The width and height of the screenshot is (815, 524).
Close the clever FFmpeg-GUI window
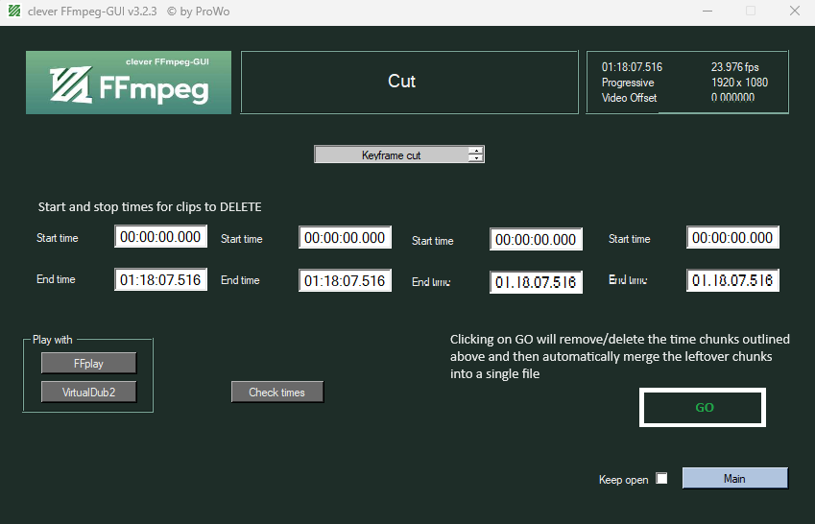pyautogui.click(x=795, y=11)
